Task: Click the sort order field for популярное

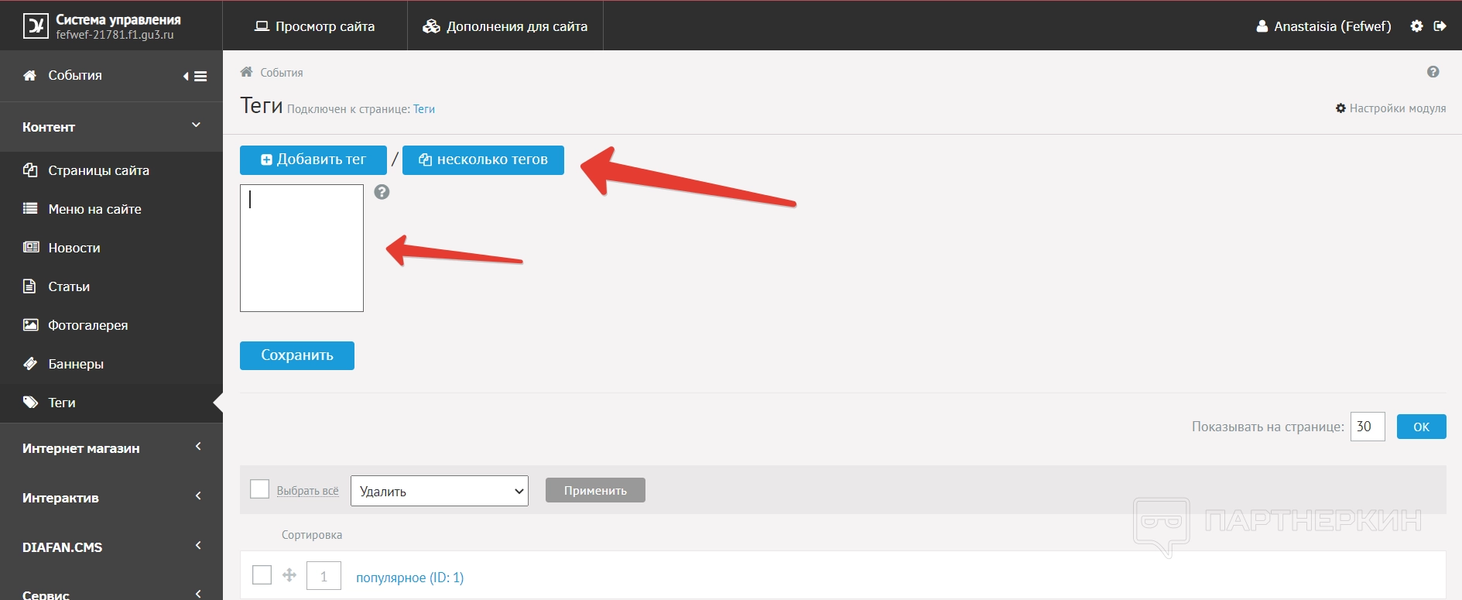Action: pyautogui.click(x=324, y=576)
